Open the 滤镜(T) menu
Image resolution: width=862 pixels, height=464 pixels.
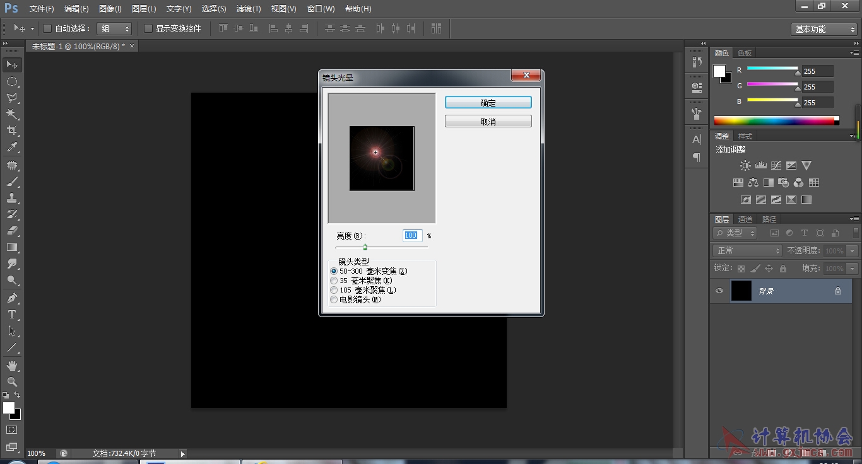click(x=249, y=9)
